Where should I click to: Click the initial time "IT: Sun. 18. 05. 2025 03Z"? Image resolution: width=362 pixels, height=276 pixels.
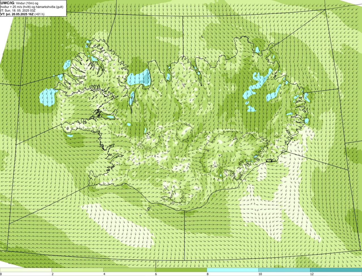tap(18, 10)
